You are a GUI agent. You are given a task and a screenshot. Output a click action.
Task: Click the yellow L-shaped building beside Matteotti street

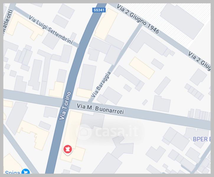[x=24, y=26]
